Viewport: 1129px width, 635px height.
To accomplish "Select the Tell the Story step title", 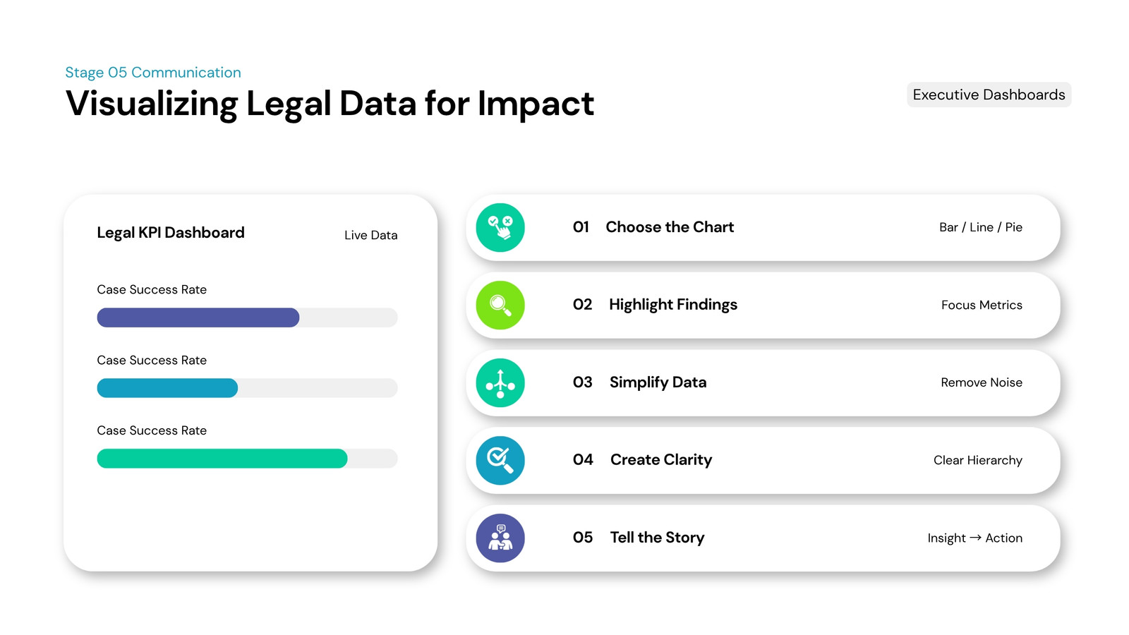I will [x=657, y=538].
